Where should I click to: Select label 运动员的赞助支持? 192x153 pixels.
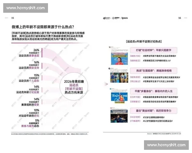pyautogui.click(x=29, y=68)
